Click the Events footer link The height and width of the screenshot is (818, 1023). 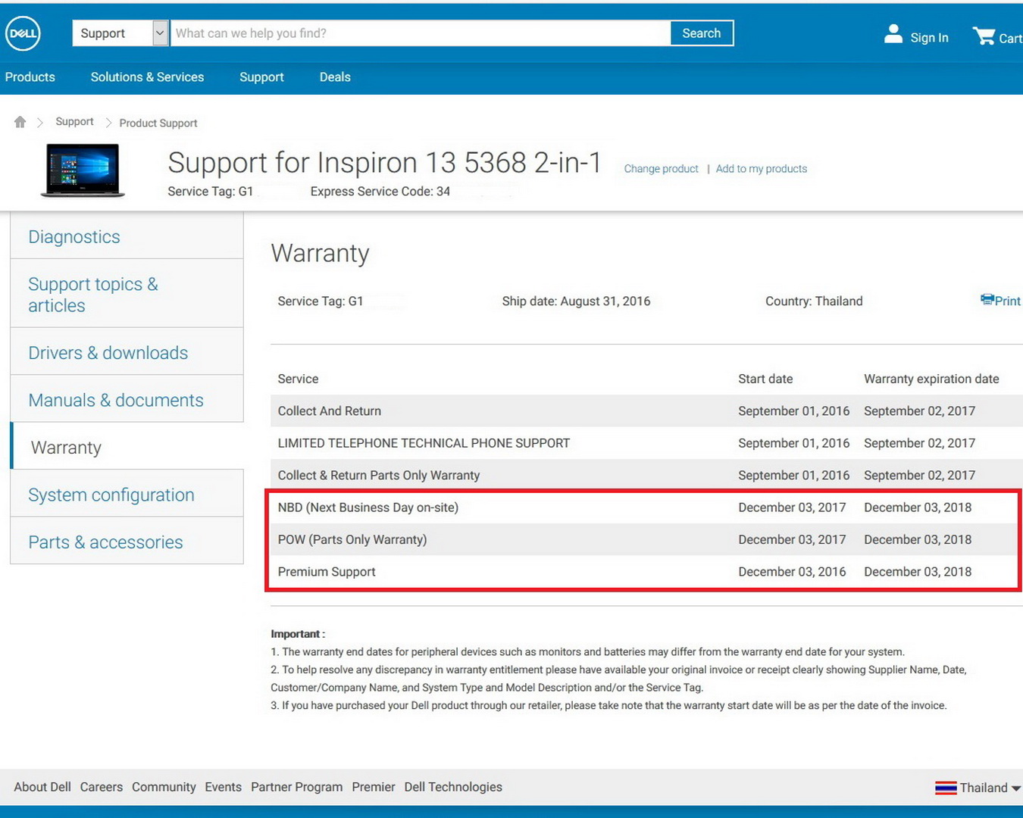coord(223,787)
